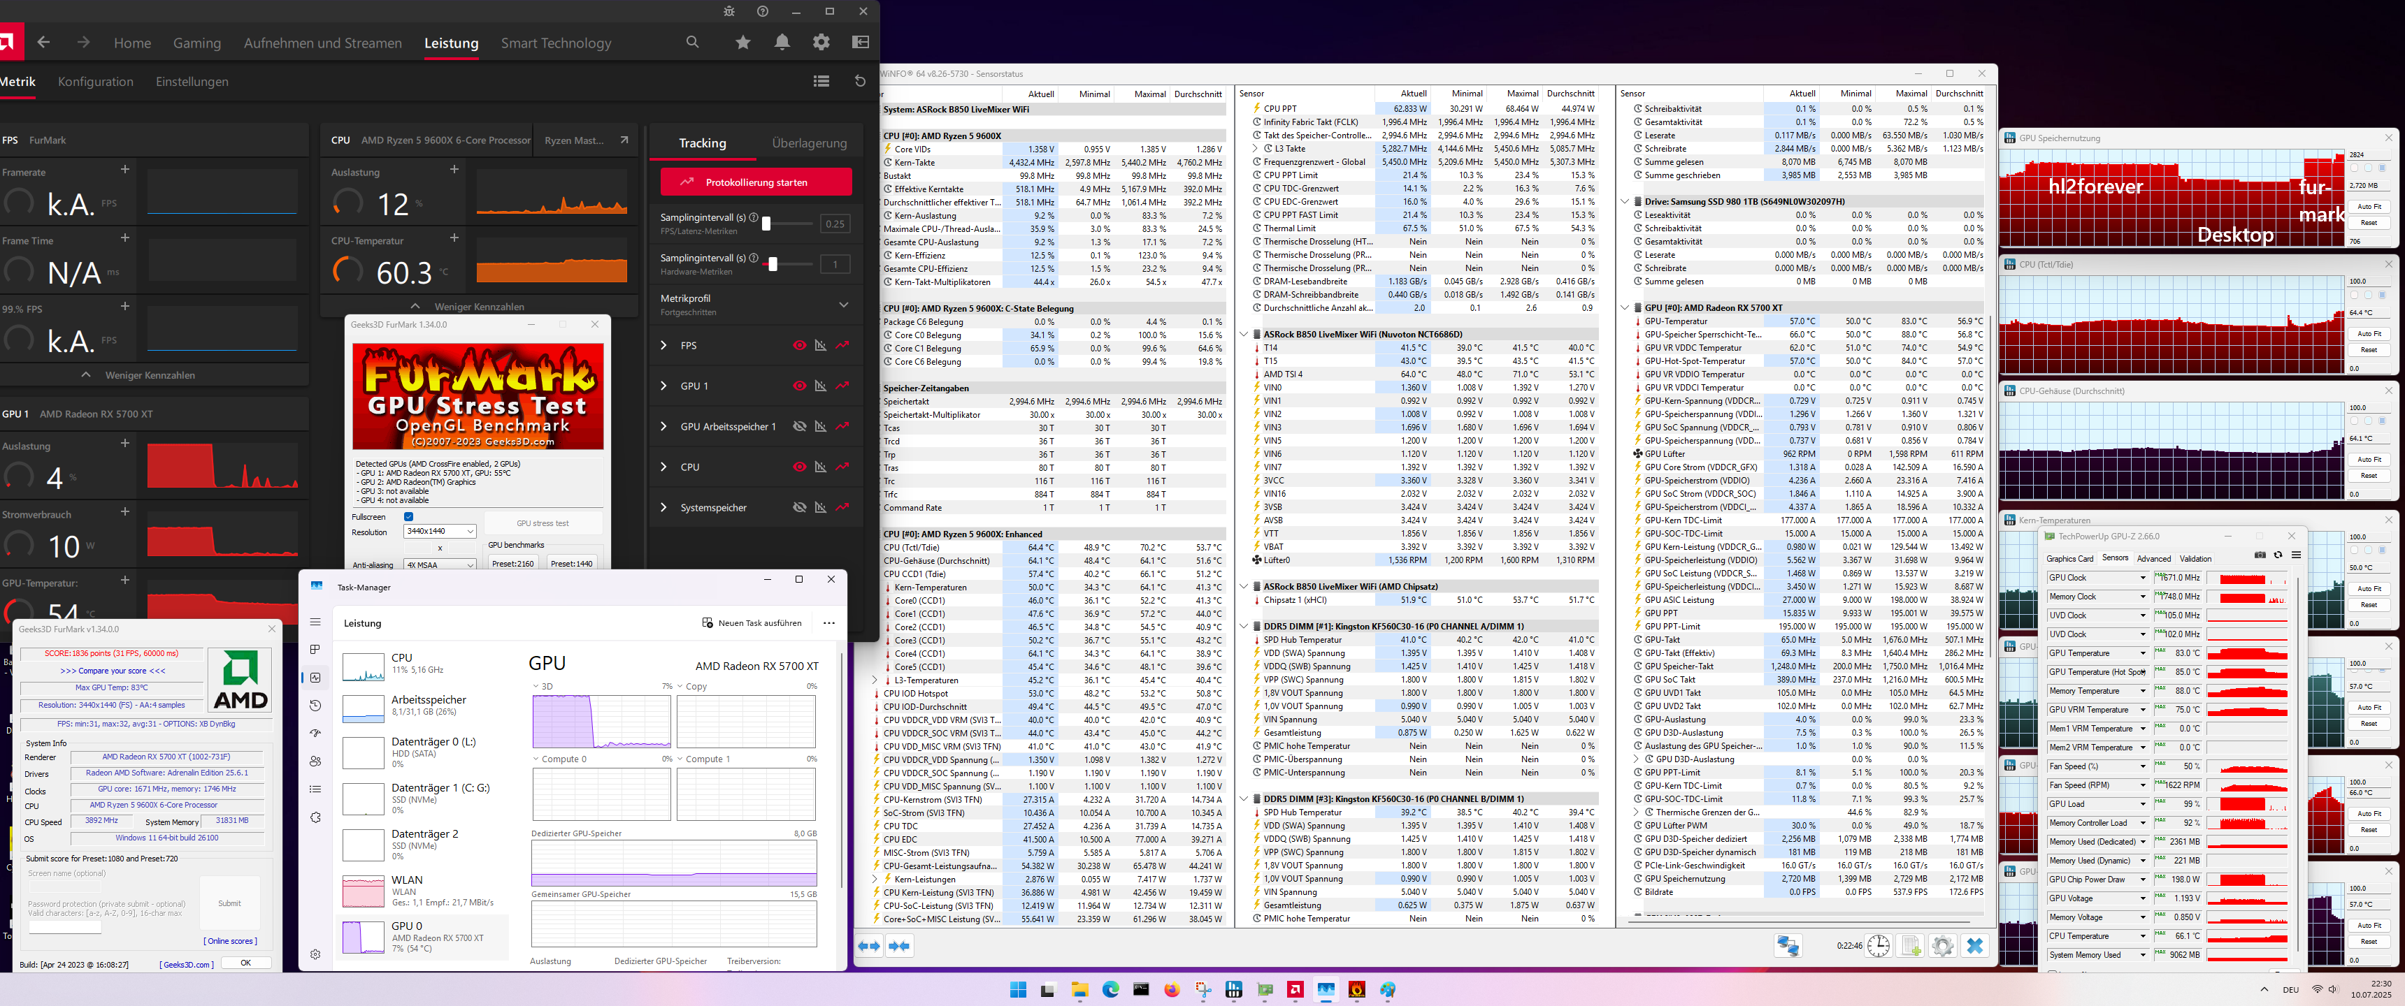Open Task Manager App history icon

pos(315,706)
